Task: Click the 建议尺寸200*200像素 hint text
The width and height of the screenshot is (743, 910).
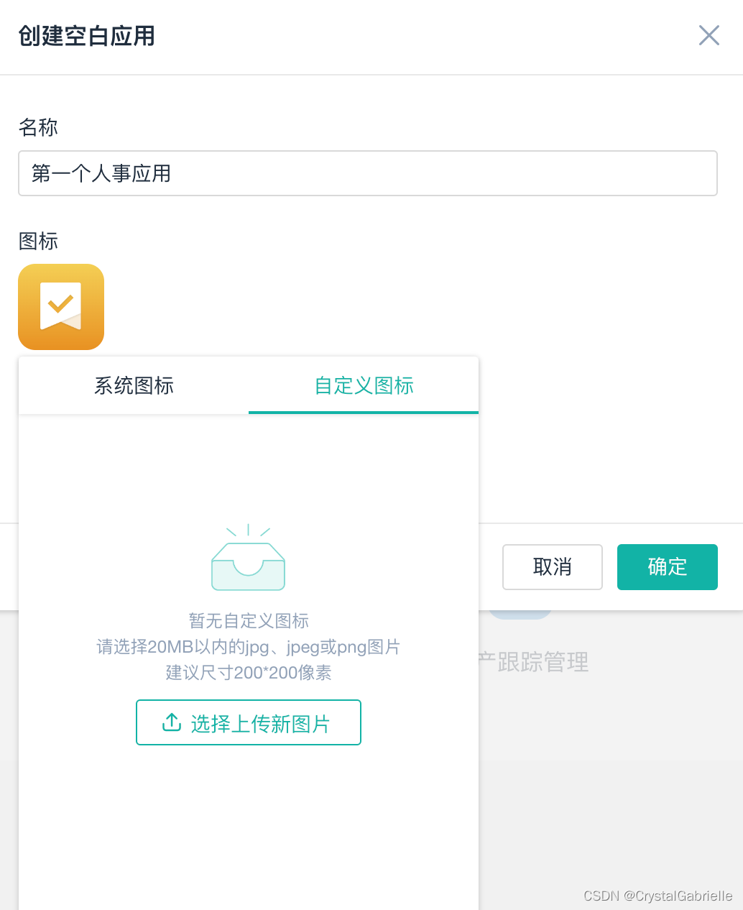Action: pos(249,673)
